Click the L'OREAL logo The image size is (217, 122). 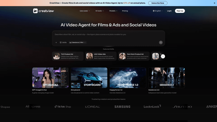(x=93, y=107)
